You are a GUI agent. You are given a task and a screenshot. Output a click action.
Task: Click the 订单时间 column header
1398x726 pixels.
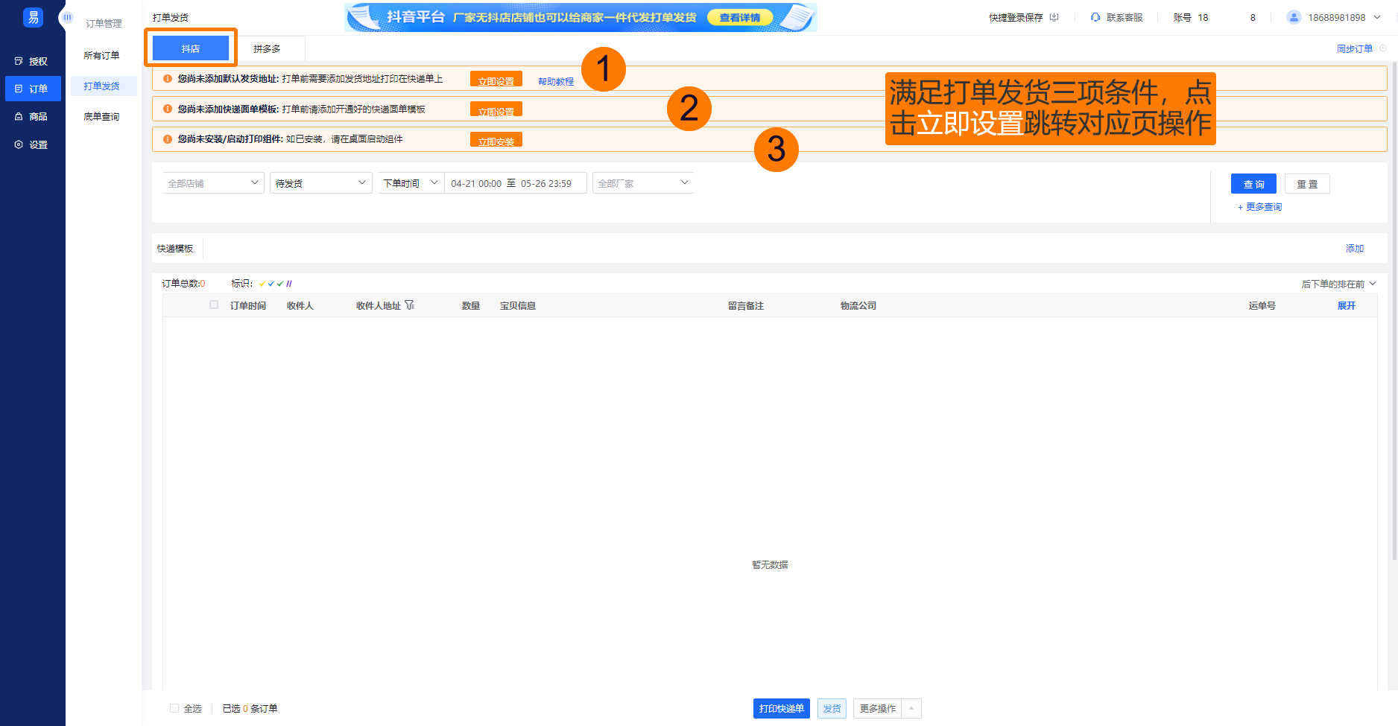[x=248, y=306]
